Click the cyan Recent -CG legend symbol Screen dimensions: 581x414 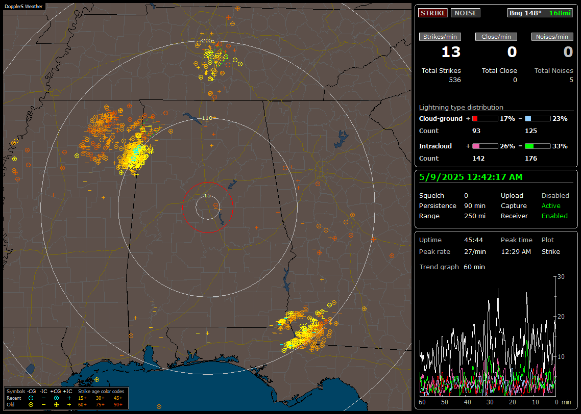31,398
